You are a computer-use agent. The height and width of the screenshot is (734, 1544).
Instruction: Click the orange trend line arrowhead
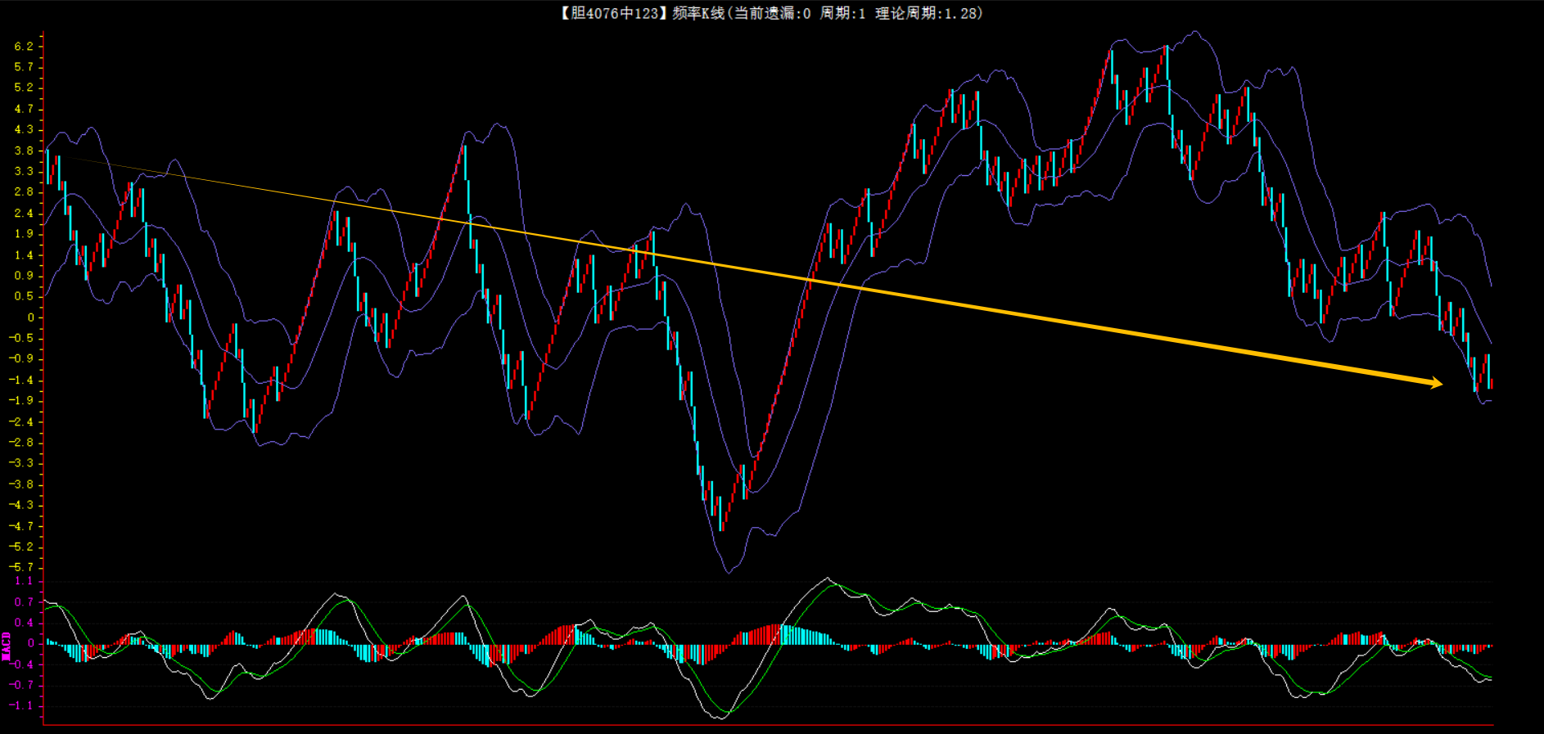coord(1436,383)
